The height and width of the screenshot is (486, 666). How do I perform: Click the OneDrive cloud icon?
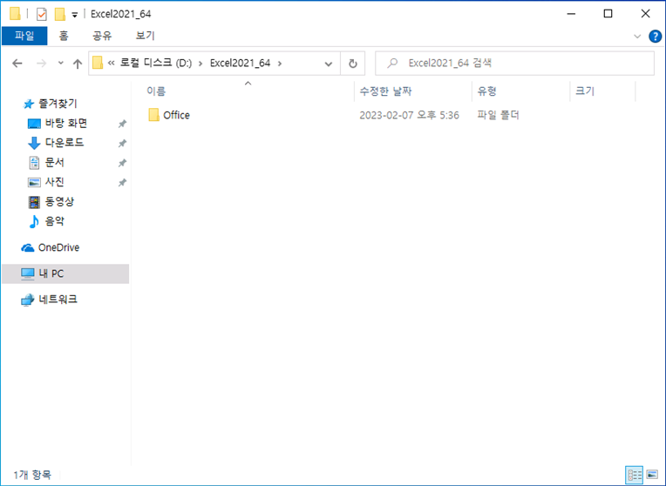pos(28,248)
